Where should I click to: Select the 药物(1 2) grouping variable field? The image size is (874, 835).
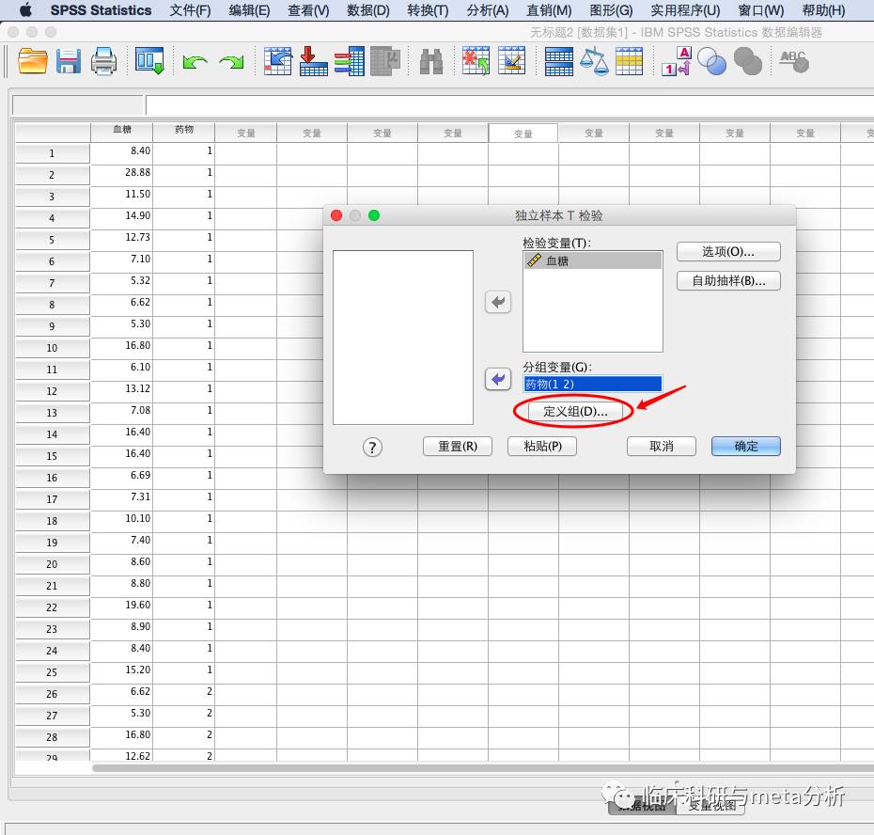[592, 384]
